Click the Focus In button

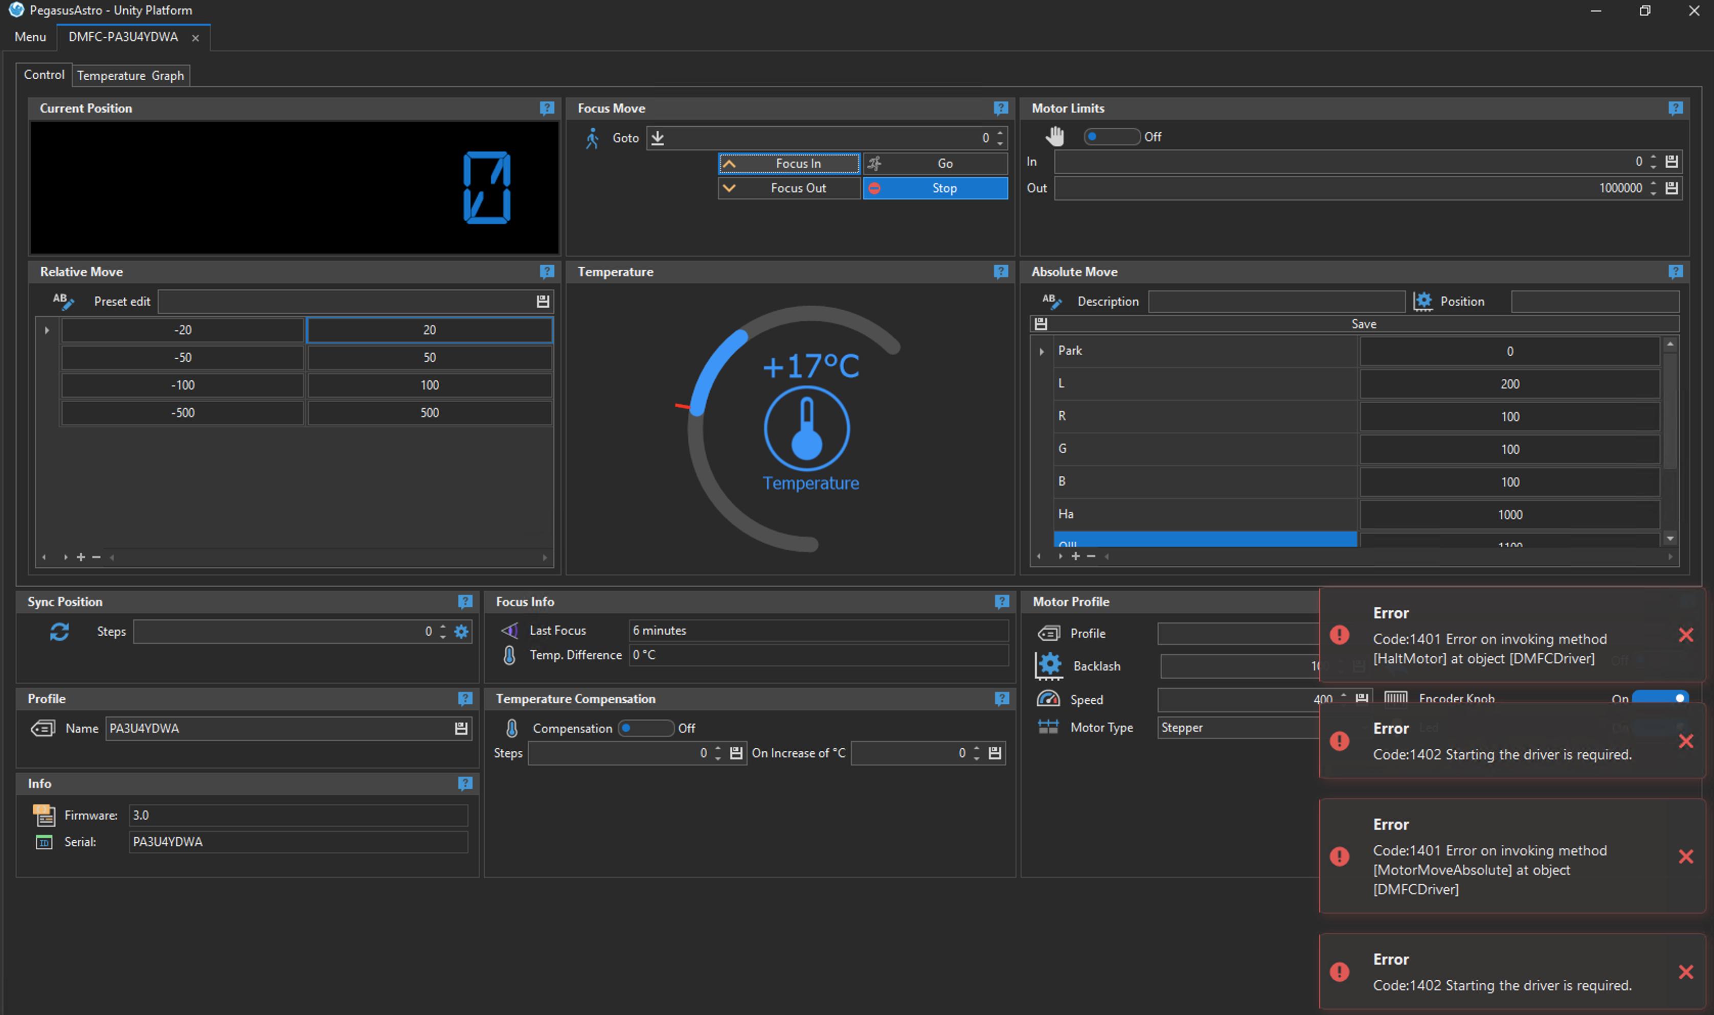point(789,164)
